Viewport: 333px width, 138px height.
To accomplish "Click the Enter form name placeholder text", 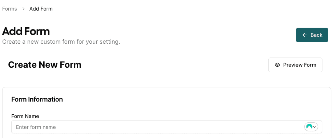I will click(36, 127).
